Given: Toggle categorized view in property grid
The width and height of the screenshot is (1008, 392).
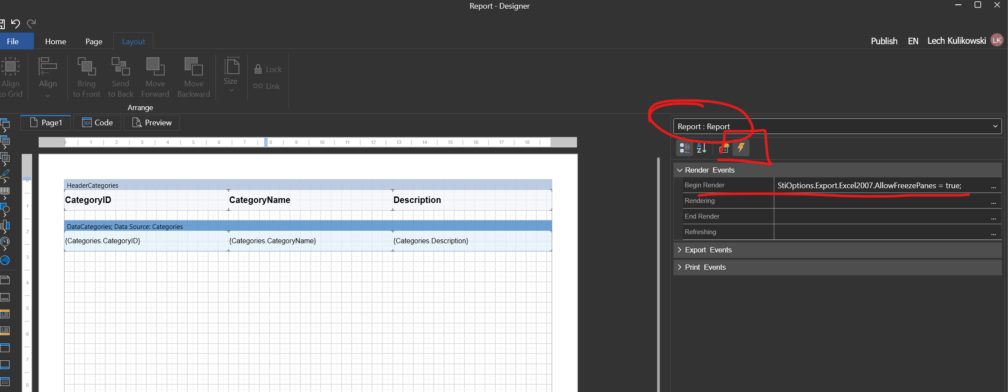Looking at the screenshot, I should (684, 148).
